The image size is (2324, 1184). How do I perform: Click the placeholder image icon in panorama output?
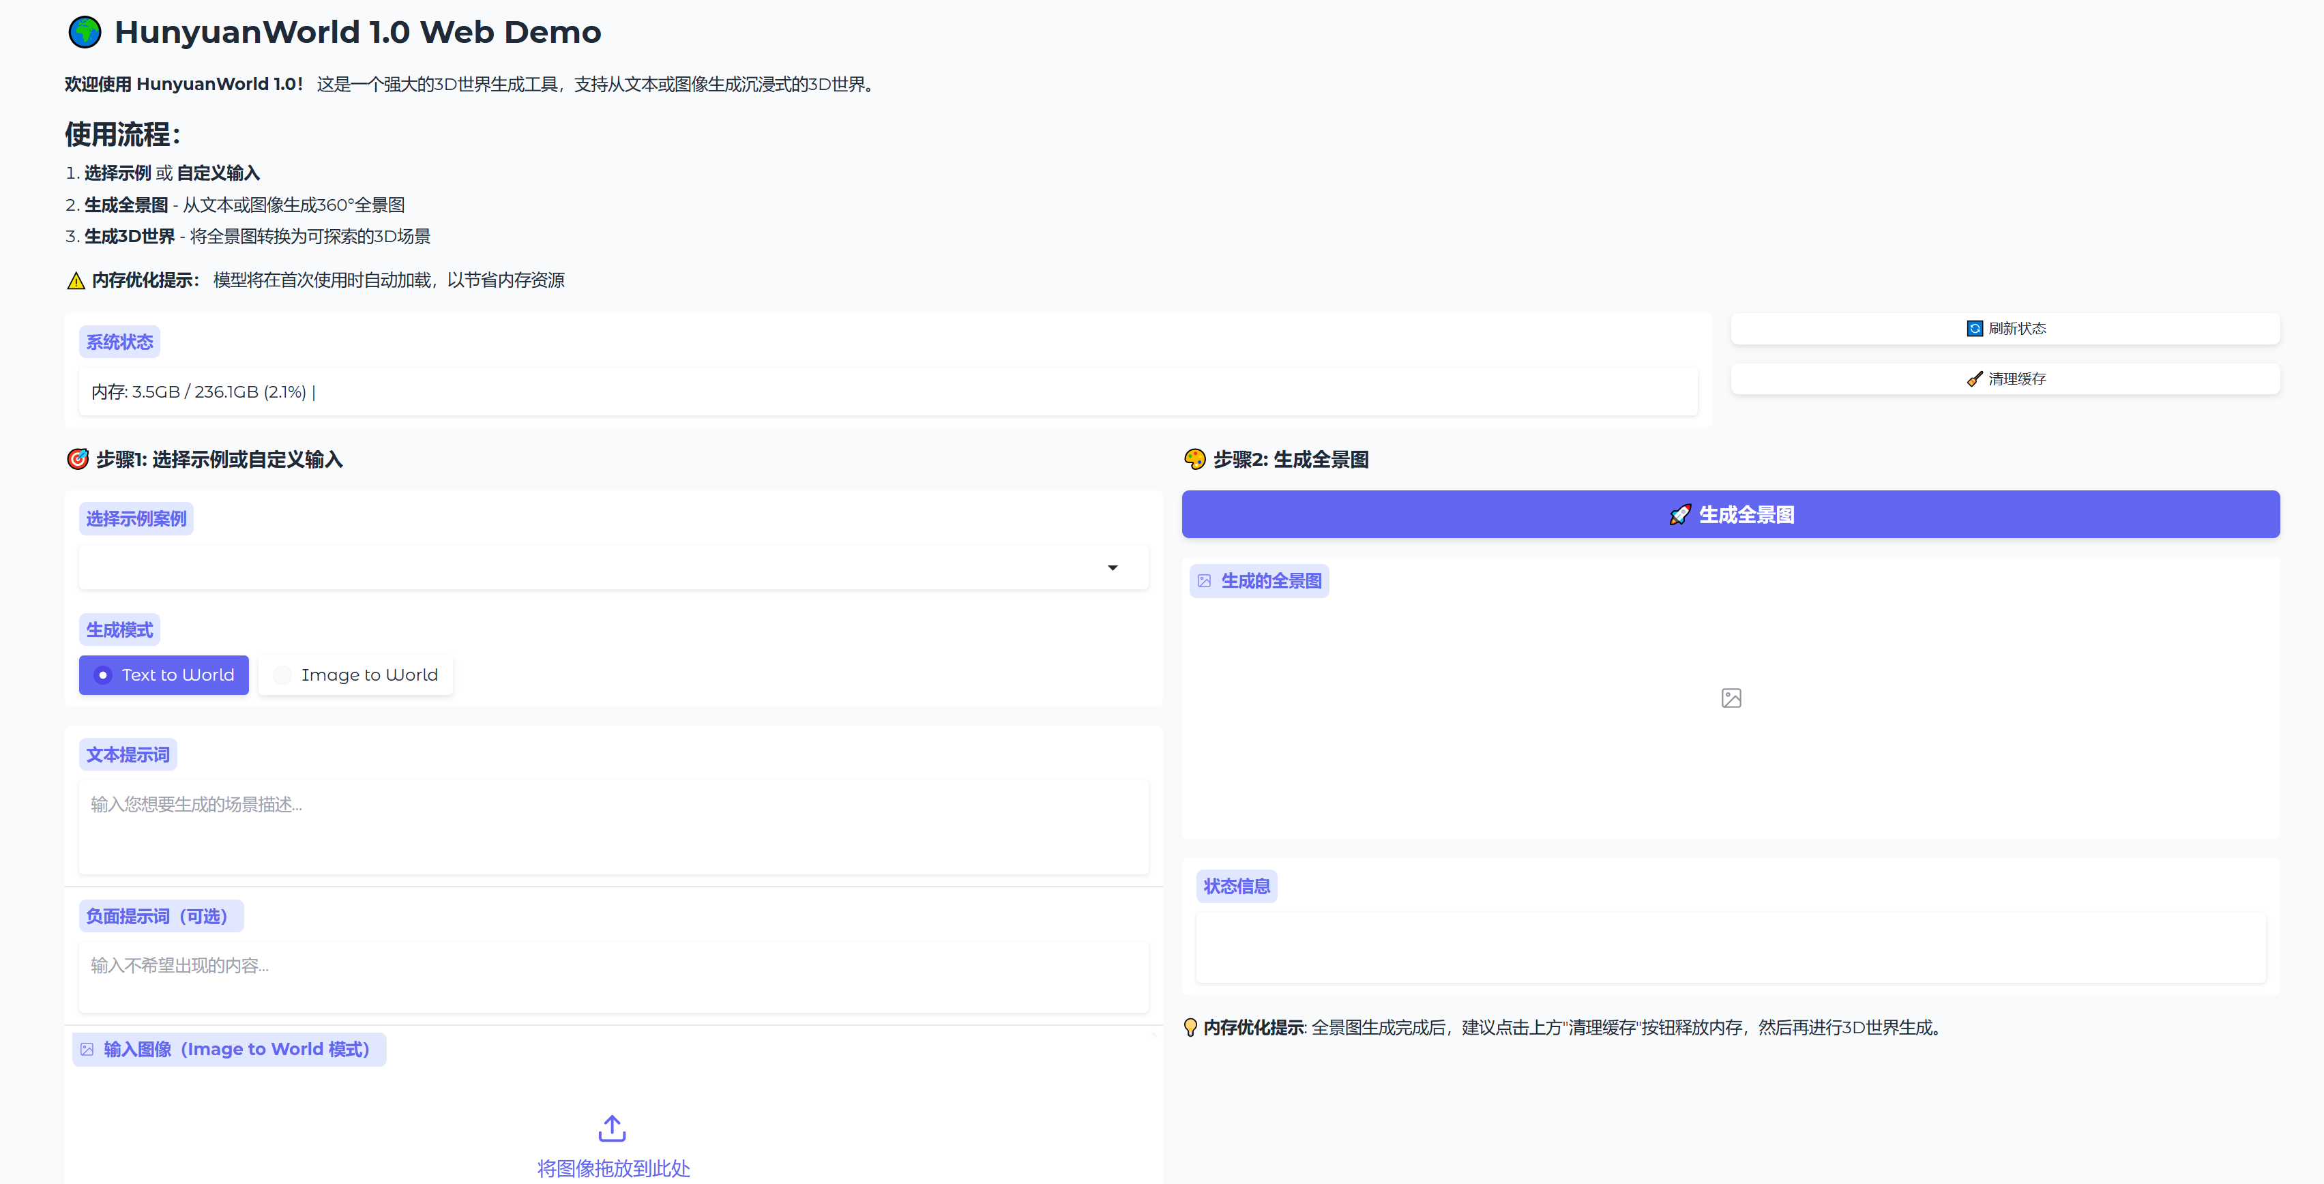[1731, 698]
